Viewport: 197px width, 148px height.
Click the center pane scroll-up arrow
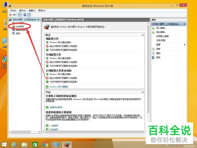(x=148, y=24)
